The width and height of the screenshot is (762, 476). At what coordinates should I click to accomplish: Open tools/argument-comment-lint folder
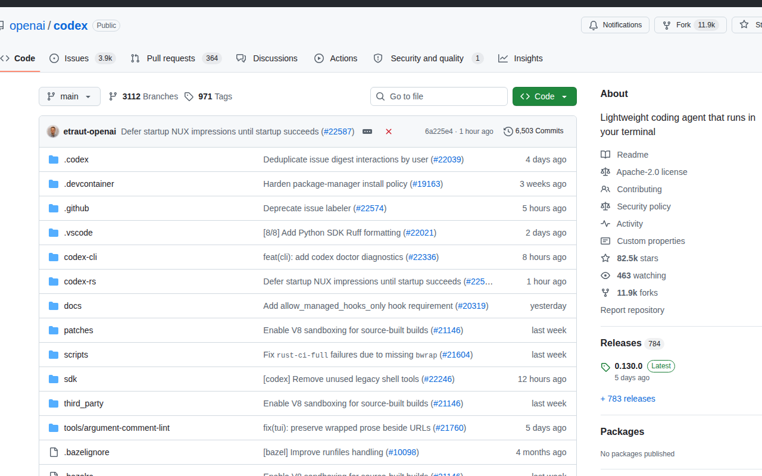coord(117,428)
